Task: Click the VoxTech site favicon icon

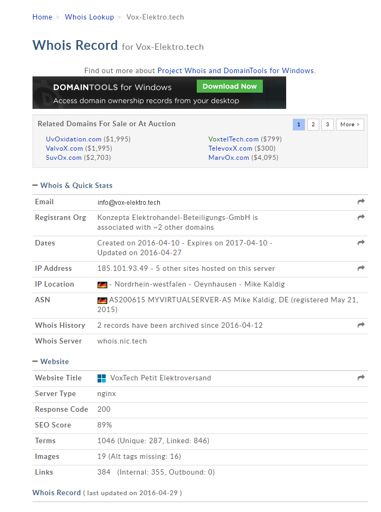Action: pos(102,379)
